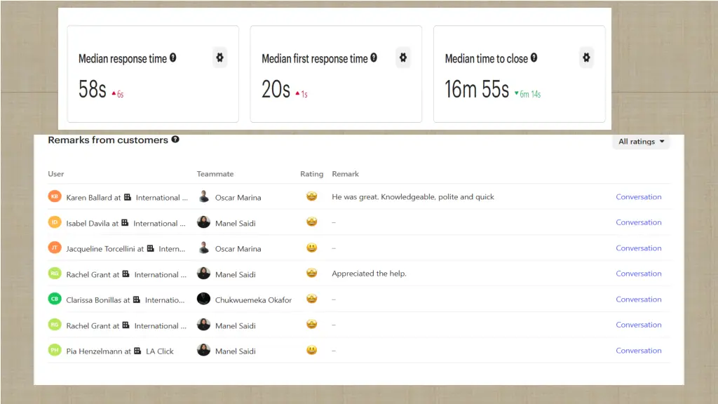Open Conversation link for Karen Ballard
This screenshot has width=718, height=404.
[638, 197]
